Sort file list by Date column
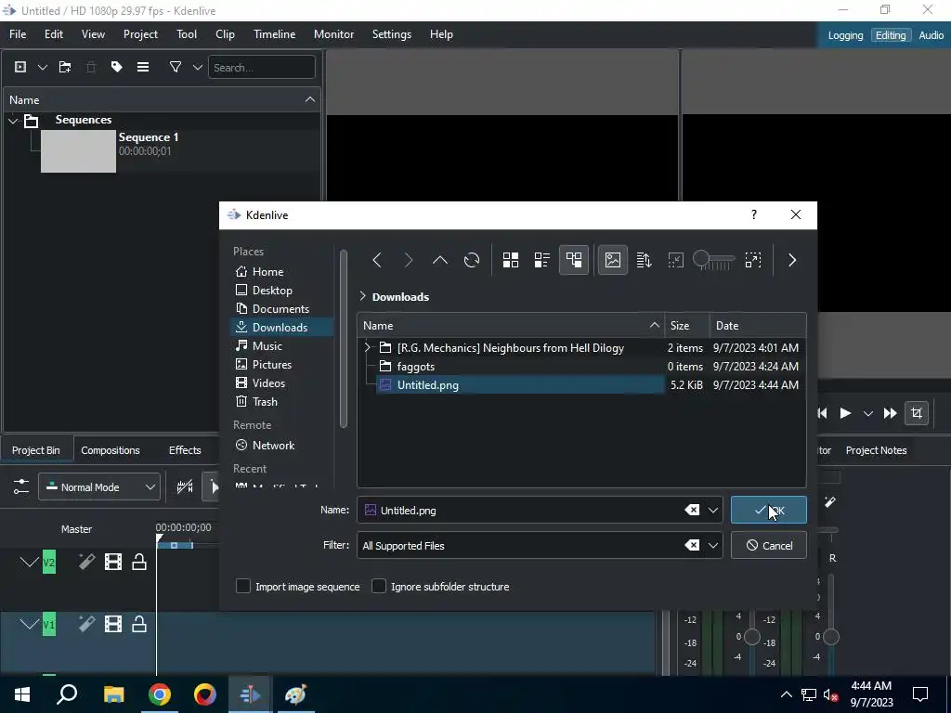This screenshot has width=951, height=713. (758, 326)
